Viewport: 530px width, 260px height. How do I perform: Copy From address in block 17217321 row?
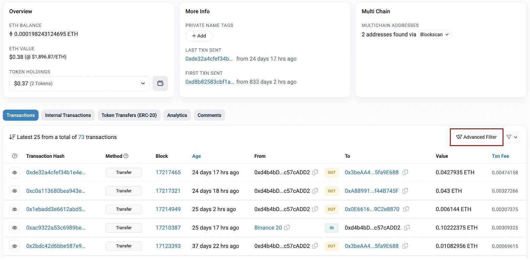point(315,191)
